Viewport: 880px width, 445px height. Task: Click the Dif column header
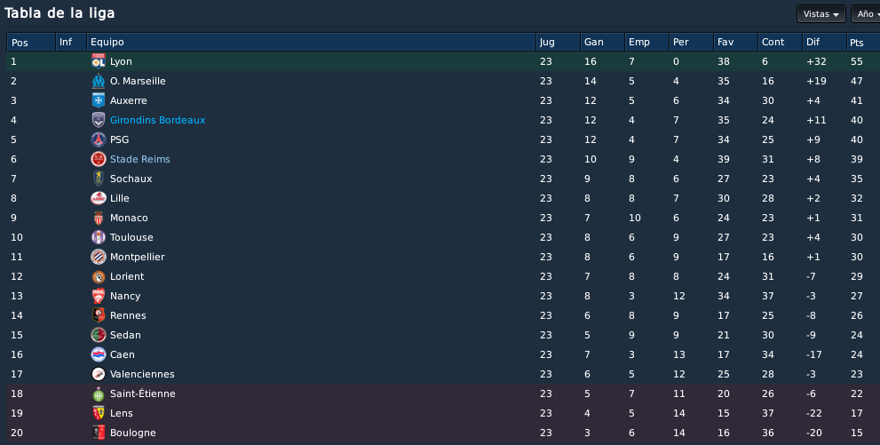(x=824, y=42)
